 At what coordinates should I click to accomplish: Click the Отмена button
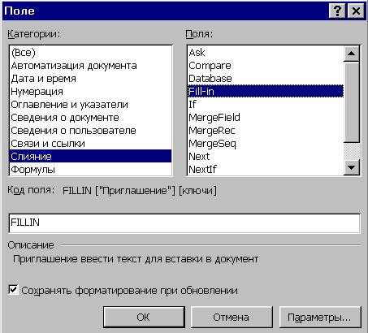232,317
